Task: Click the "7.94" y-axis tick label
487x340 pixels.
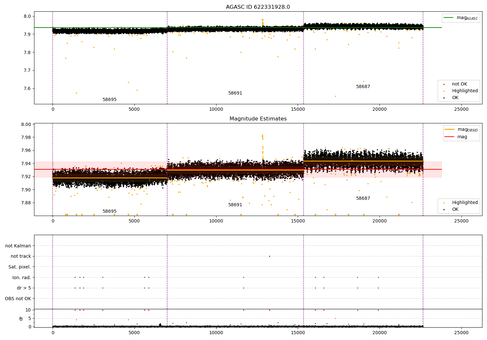Action: [x=26, y=164]
